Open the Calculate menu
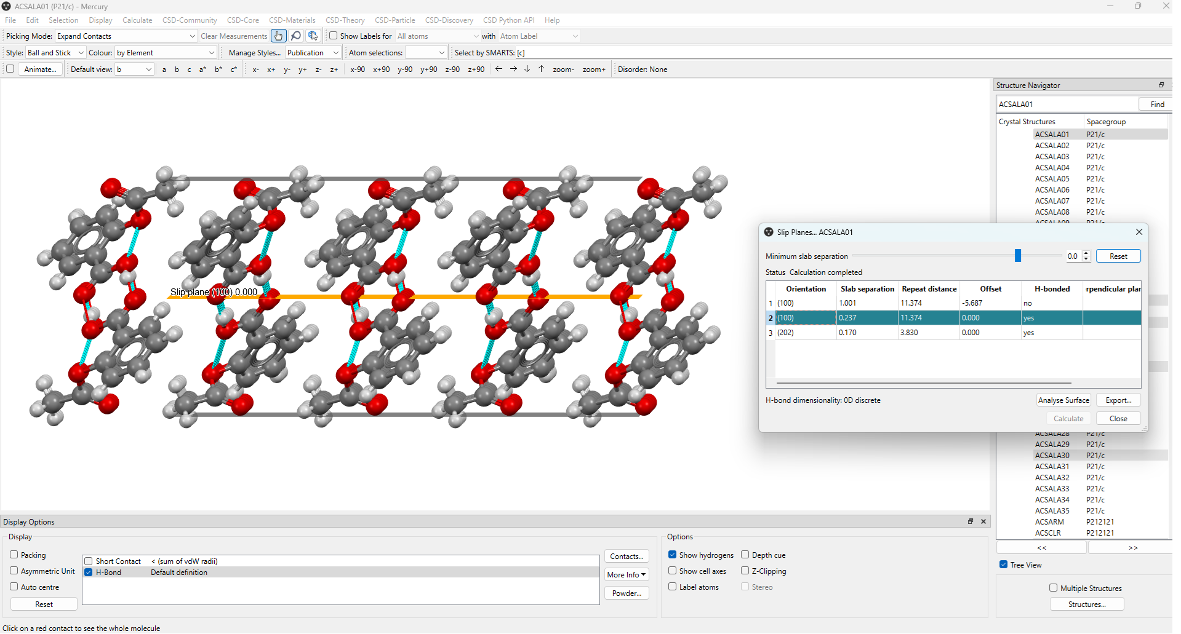Image resolution: width=1181 pixels, height=634 pixels. pyautogui.click(x=137, y=20)
